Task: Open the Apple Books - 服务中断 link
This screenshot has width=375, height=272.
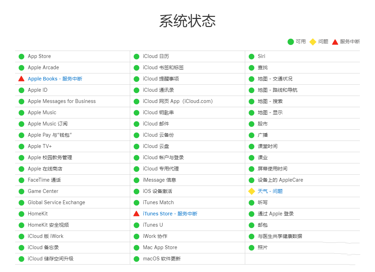Action: click(x=55, y=79)
